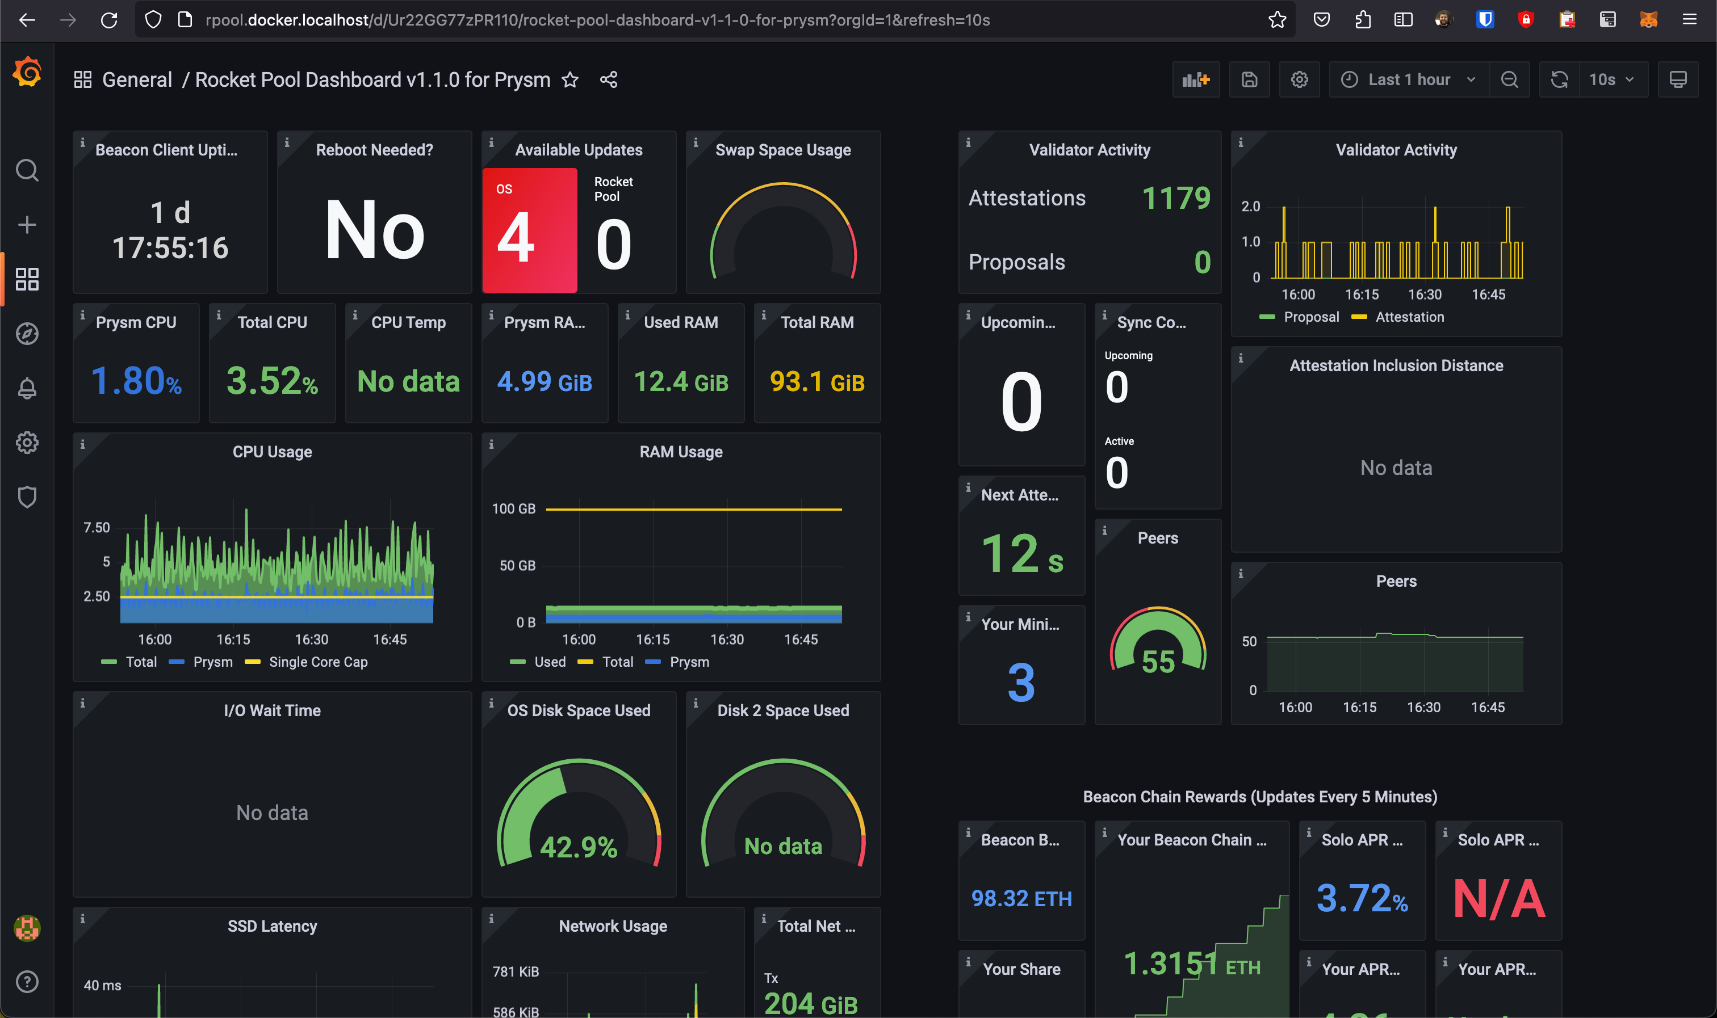This screenshot has height=1018, width=1717.
Task: Click the Add panel toolbar icon
Action: click(x=1195, y=79)
